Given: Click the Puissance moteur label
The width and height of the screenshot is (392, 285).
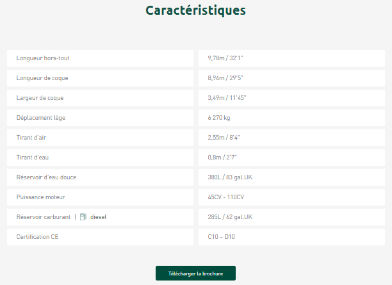Looking at the screenshot, I should point(41,197).
